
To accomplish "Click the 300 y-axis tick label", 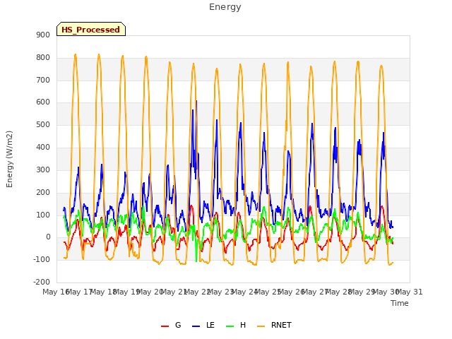I will [43, 169].
